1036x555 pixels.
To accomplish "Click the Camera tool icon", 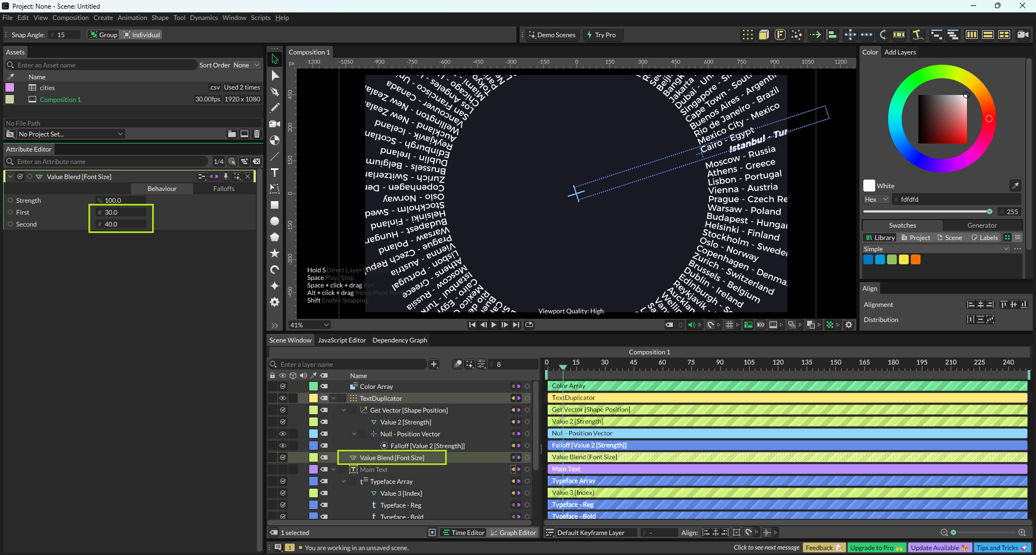I will point(275,124).
